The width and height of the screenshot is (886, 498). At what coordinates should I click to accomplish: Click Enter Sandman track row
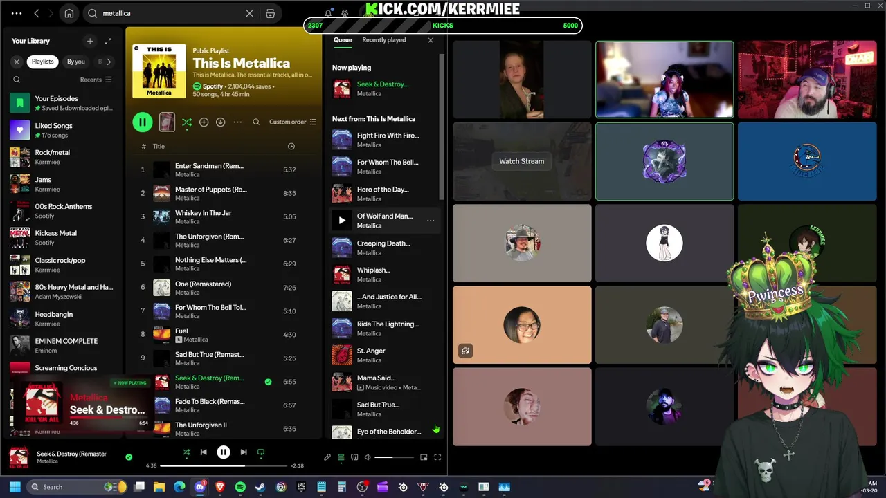223,170
